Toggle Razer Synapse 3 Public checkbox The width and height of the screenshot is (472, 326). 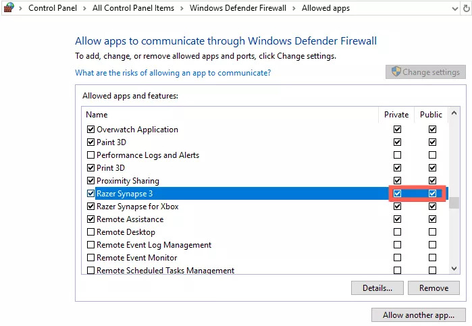(433, 193)
